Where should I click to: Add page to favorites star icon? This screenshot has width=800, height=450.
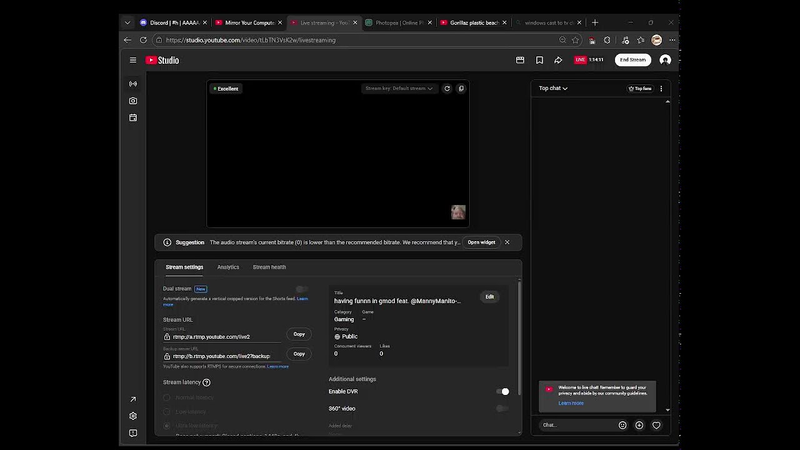pos(576,40)
